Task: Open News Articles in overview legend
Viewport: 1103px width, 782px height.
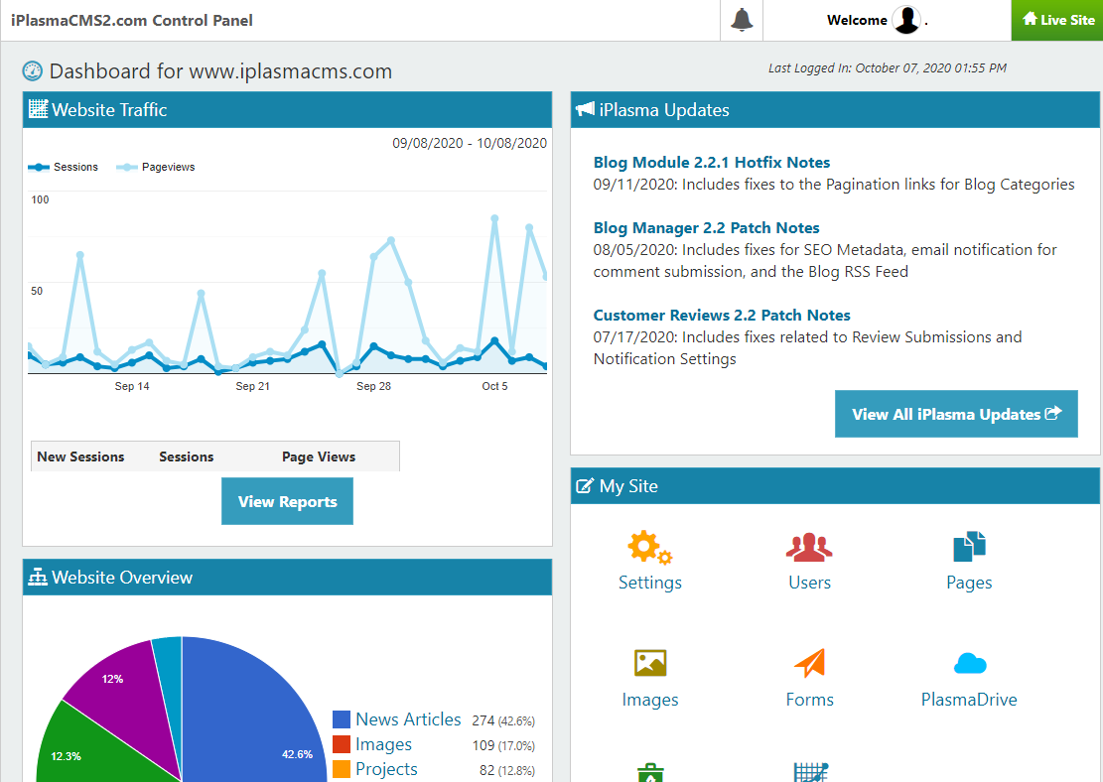Action: [x=408, y=719]
